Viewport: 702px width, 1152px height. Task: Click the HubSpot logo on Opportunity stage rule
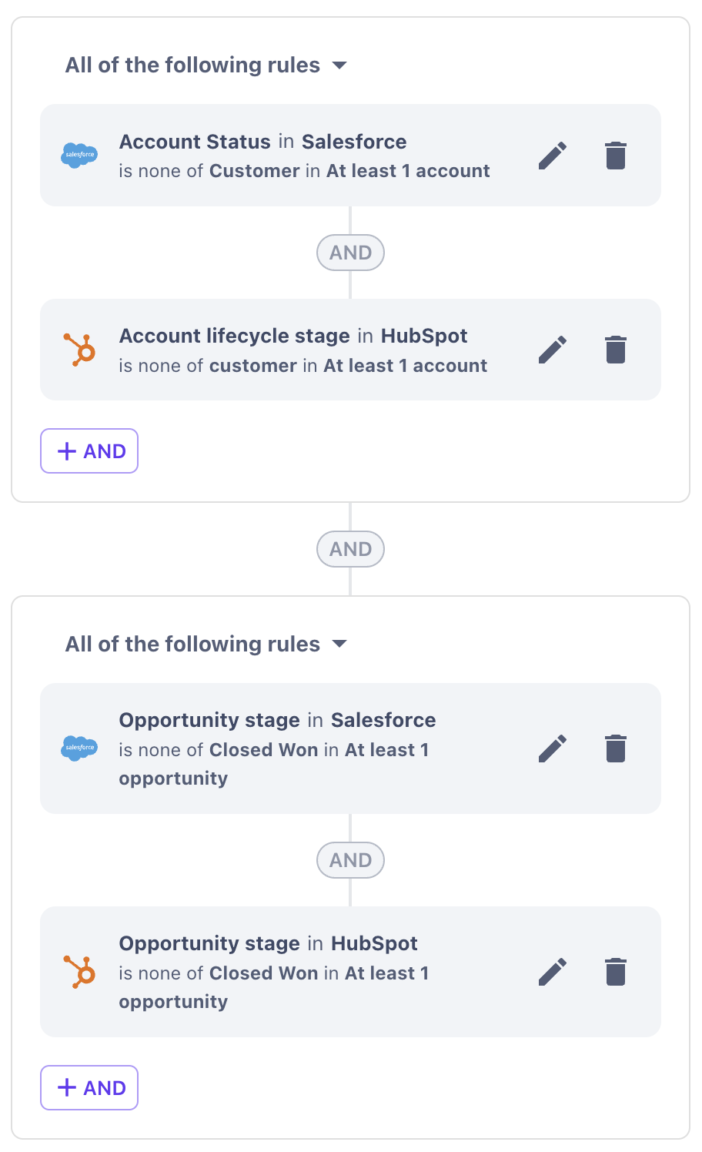click(x=80, y=972)
